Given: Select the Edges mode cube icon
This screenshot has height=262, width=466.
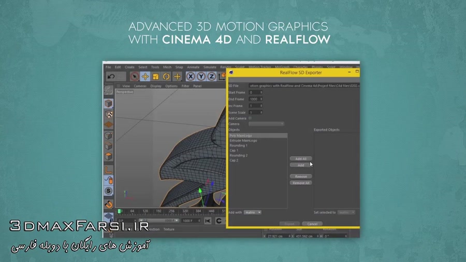Looking at the screenshot, I should pos(109,146).
